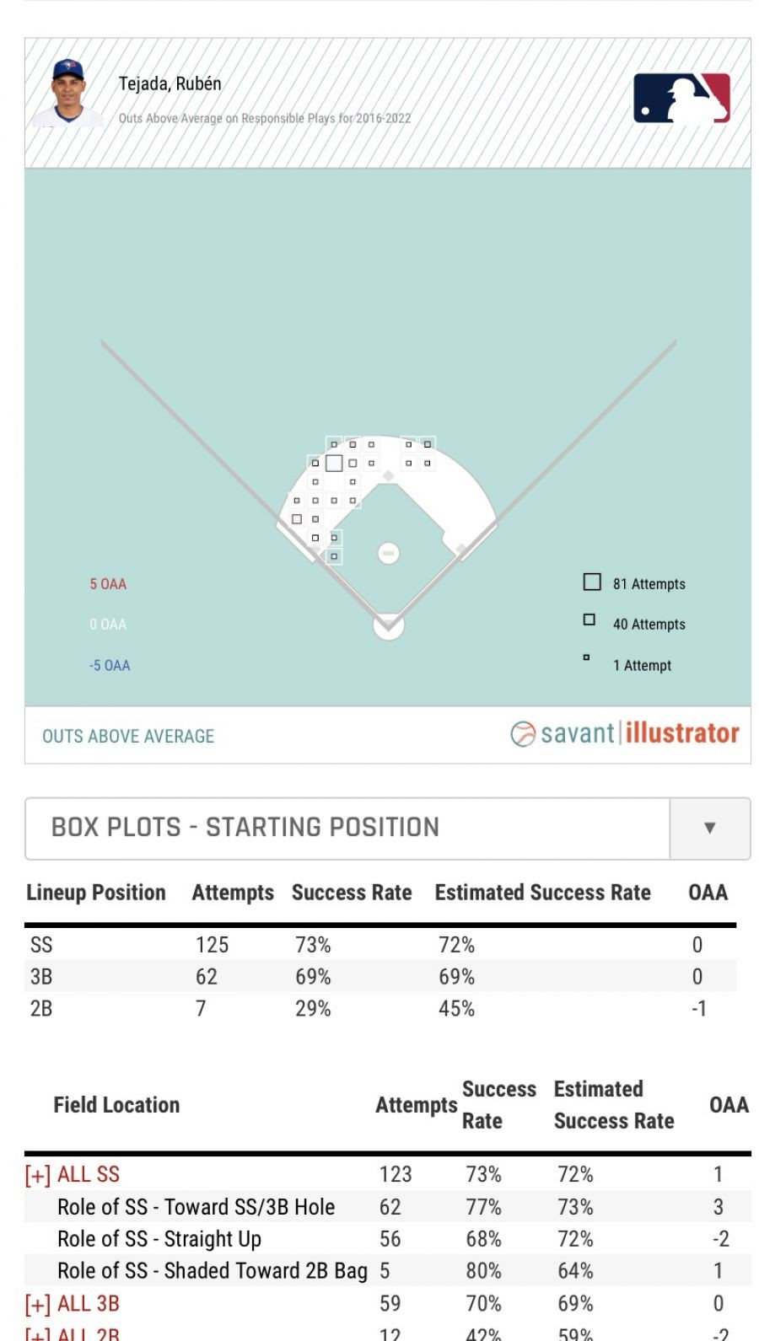Image resolution: width=759 pixels, height=1341 pixels.
Task: Click the Outs Above Average label
Action: coord(128,736)
